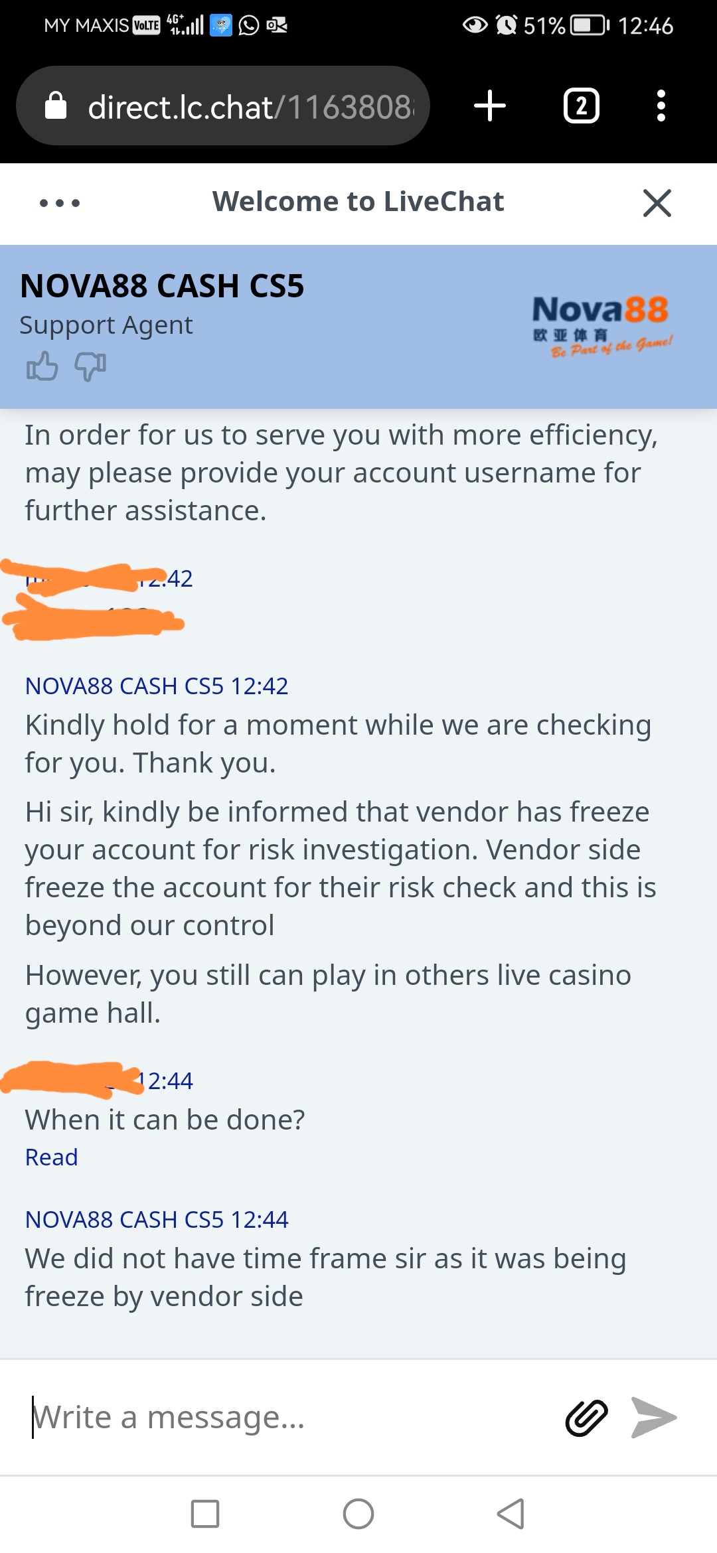Send the message with the arrow icon

(x=653, y=1418)
